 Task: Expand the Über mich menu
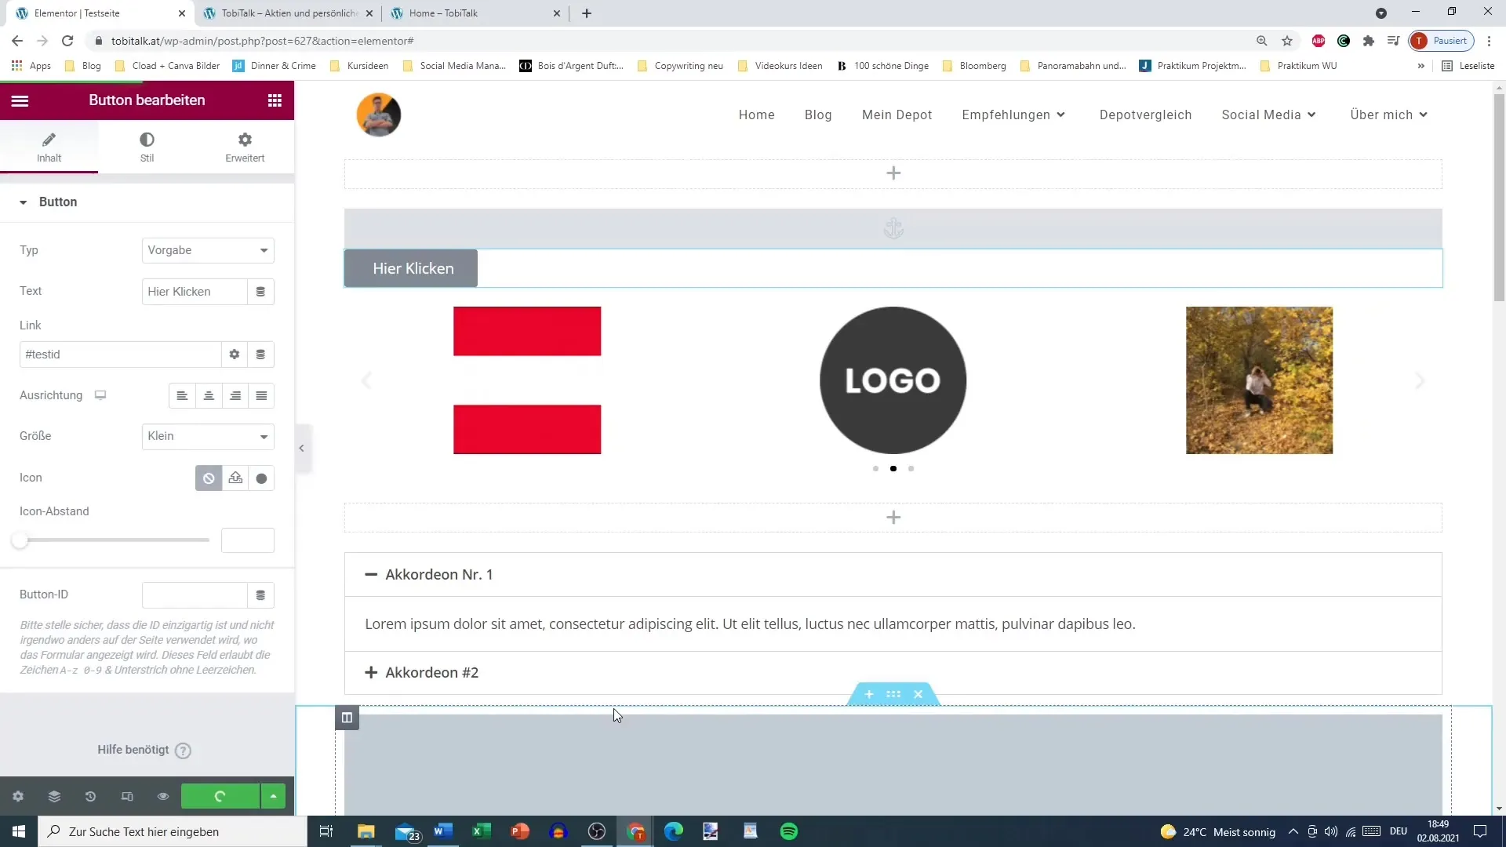[1388, 115]
